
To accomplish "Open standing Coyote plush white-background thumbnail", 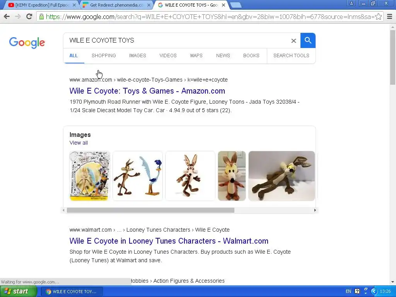I will point(190,176).
